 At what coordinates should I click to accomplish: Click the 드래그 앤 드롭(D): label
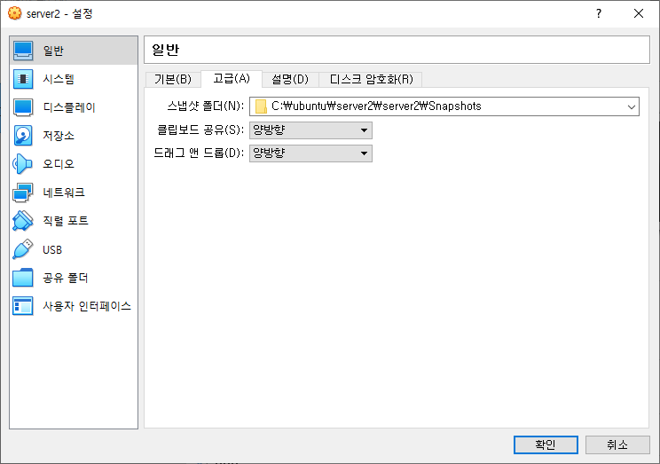click(x=199, y=153)
